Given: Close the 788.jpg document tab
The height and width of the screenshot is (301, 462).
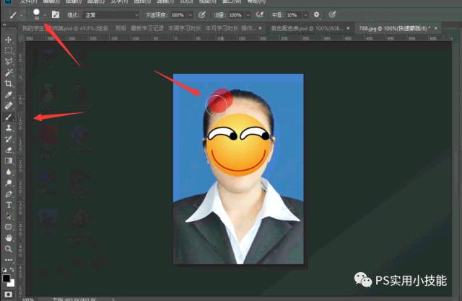Looking at the screenshot, I should click(x=436, y=28).
